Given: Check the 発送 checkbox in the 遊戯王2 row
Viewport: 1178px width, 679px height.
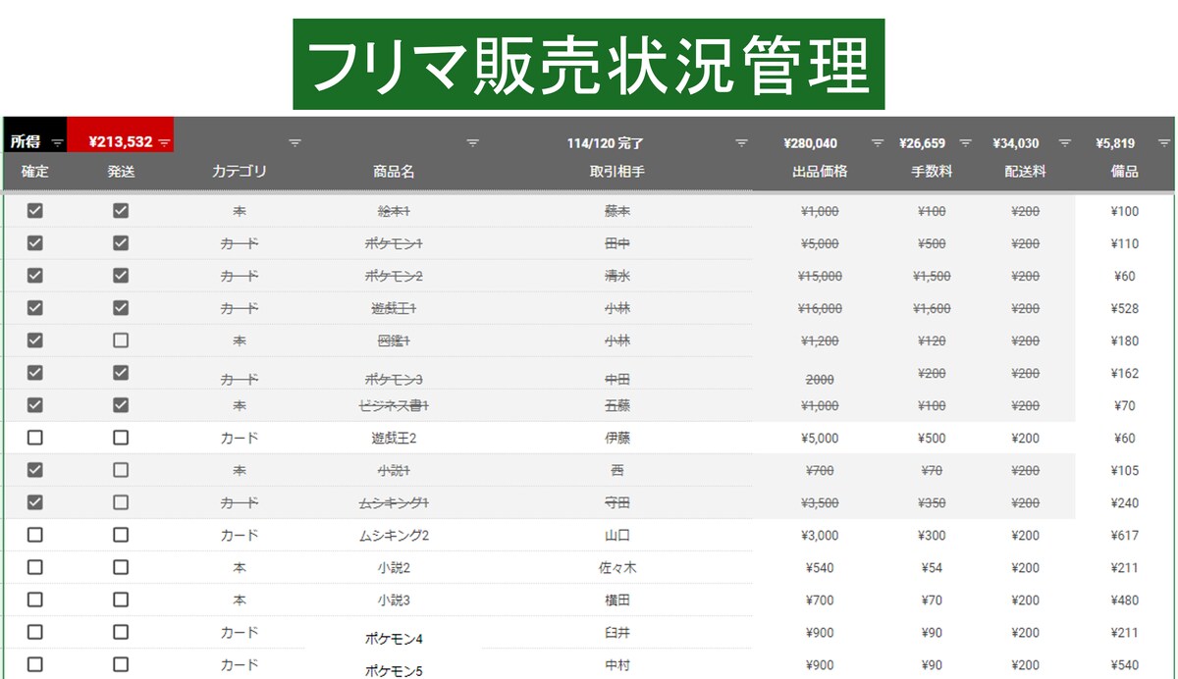Looking at the screenshot, I should point(121,438).
